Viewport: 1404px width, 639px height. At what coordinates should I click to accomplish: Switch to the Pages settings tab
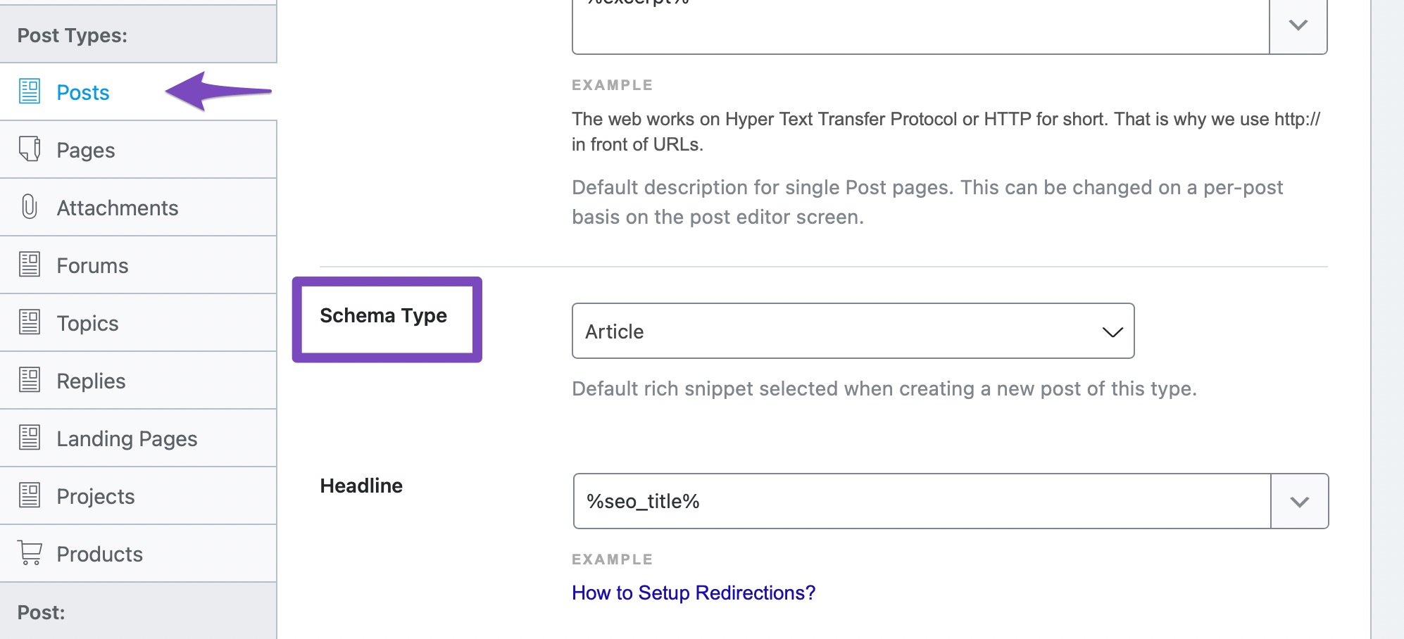coord(85,149)
